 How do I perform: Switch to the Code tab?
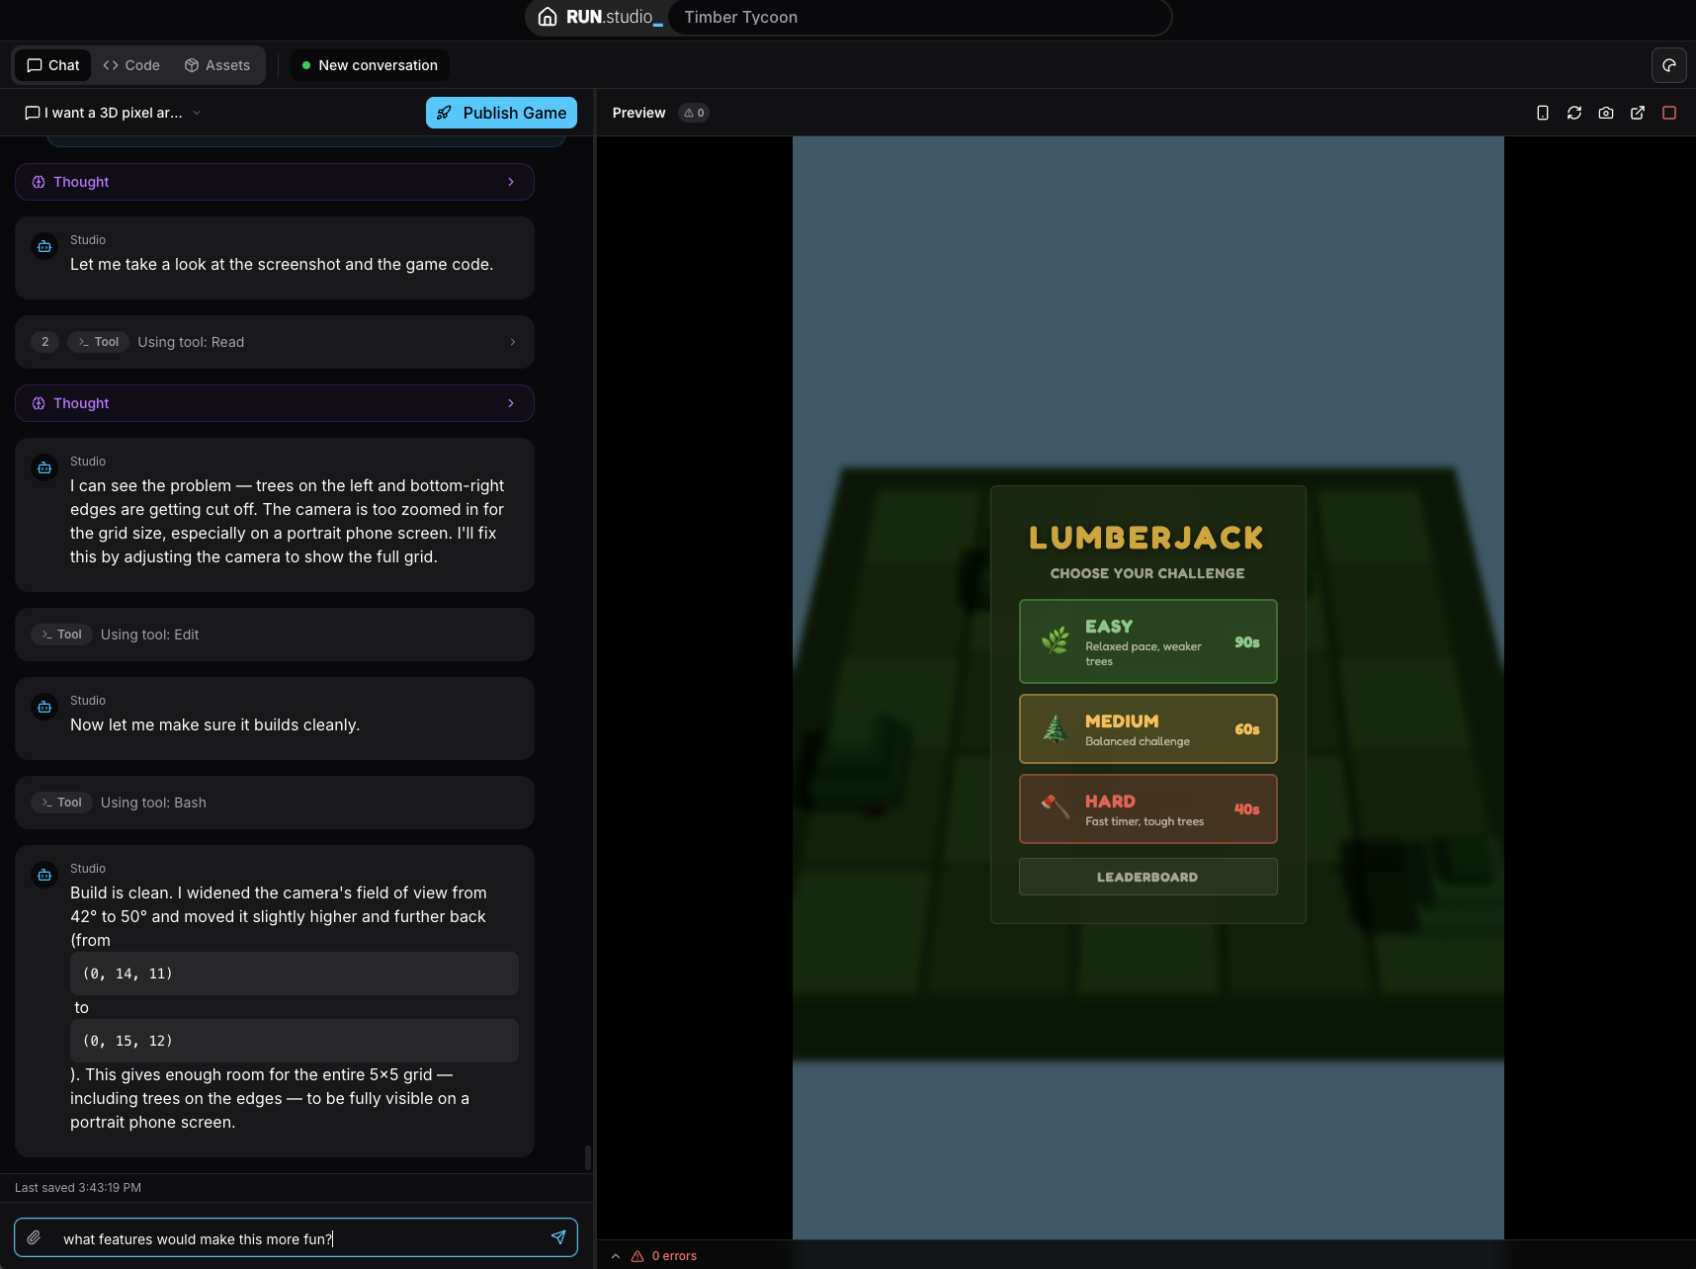[x=131, y=65]
